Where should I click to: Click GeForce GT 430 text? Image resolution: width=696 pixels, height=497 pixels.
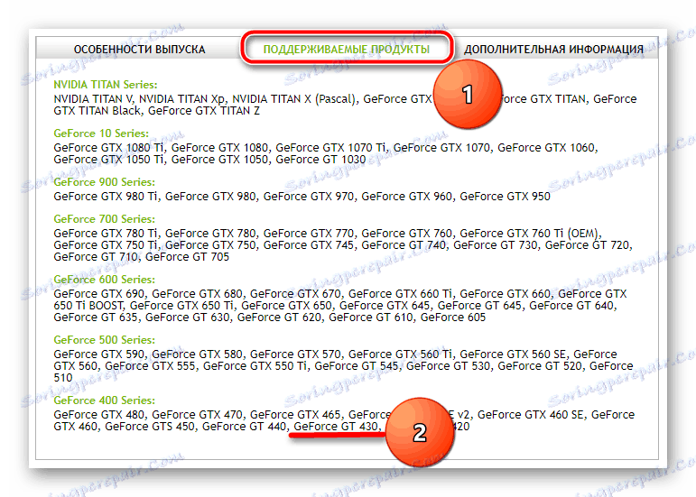(x=335, y=427)
